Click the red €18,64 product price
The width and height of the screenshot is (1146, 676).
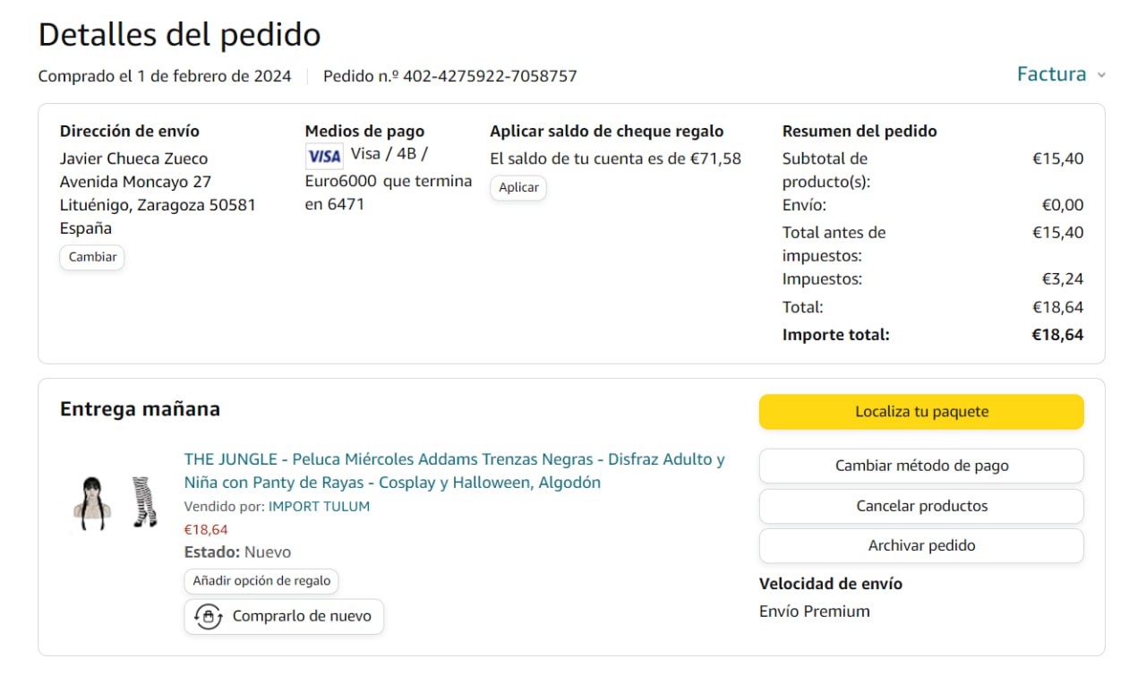coord(206,529)
